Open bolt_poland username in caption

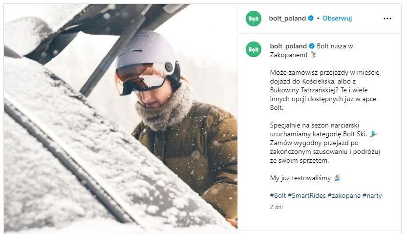click(288, 46)
